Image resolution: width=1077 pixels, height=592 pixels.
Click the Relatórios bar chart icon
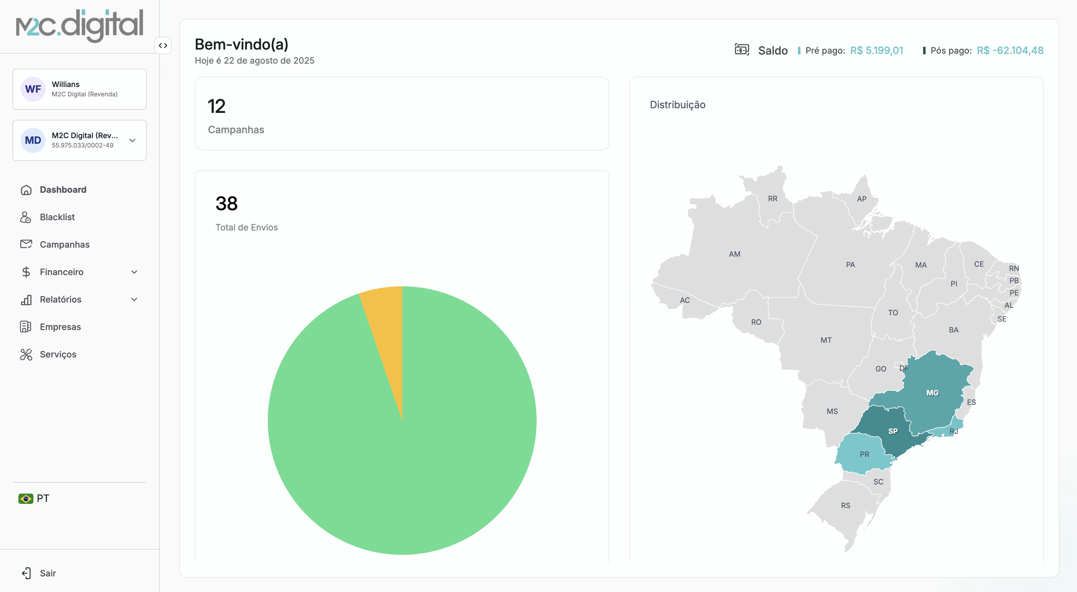pyautogui.click(x=26, y=299)
